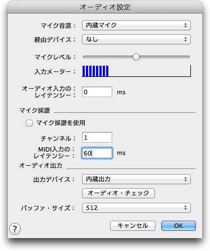
Task: Open the マイク音源 dropdown
Action: (136, 25)
